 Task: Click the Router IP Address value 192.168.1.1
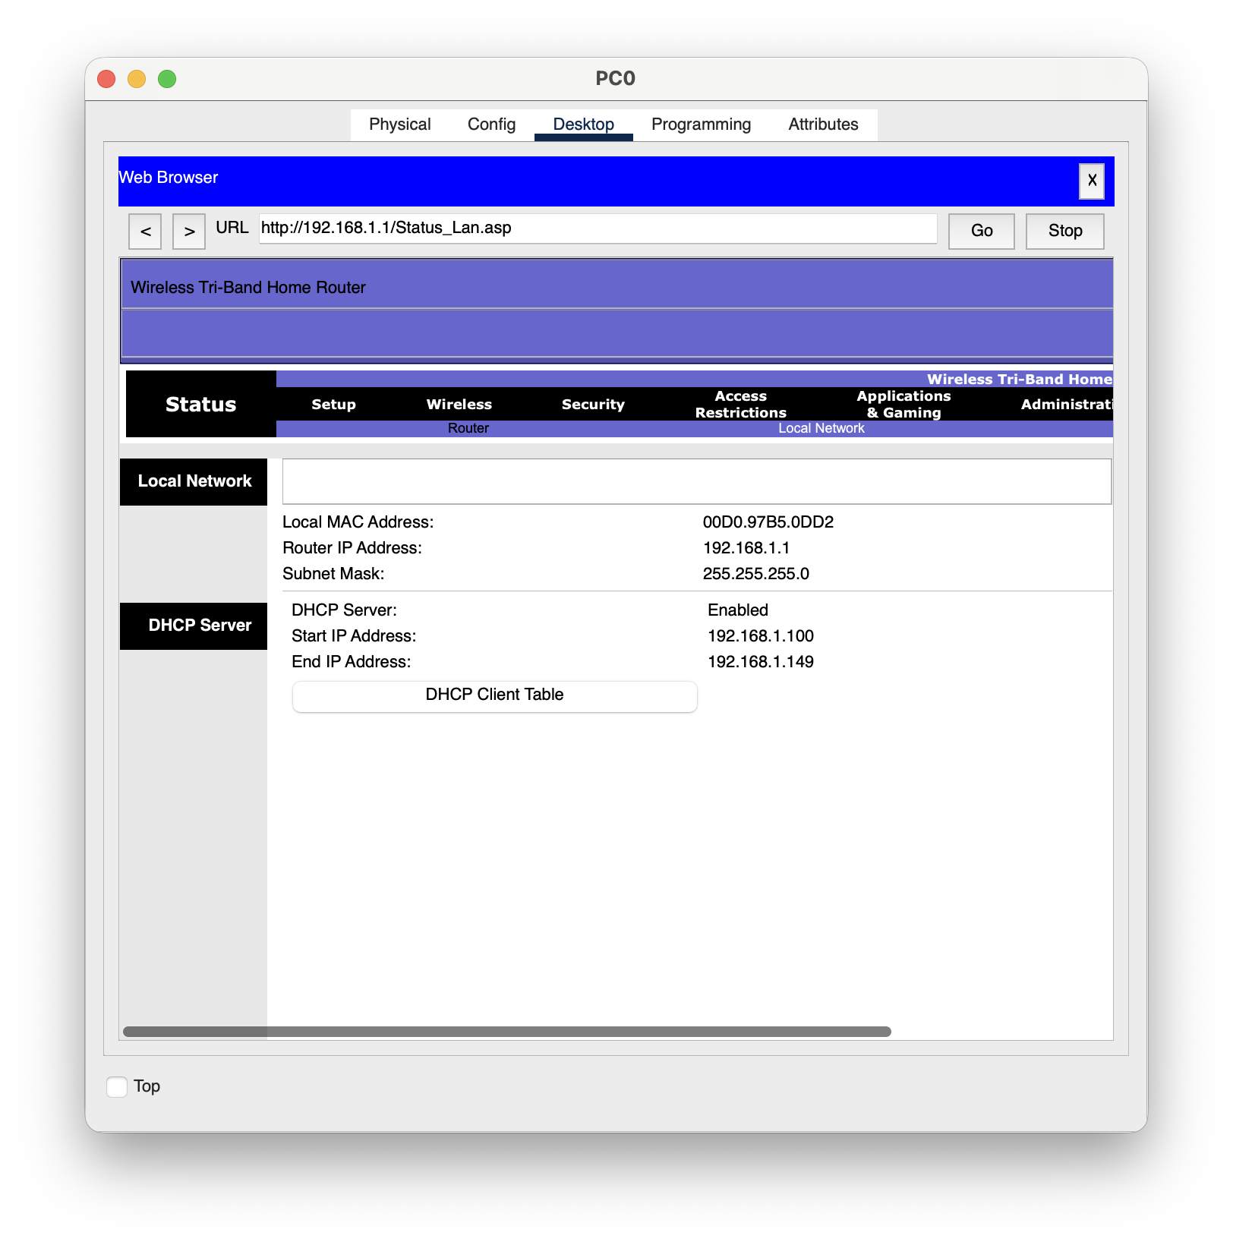click(746, 548)
